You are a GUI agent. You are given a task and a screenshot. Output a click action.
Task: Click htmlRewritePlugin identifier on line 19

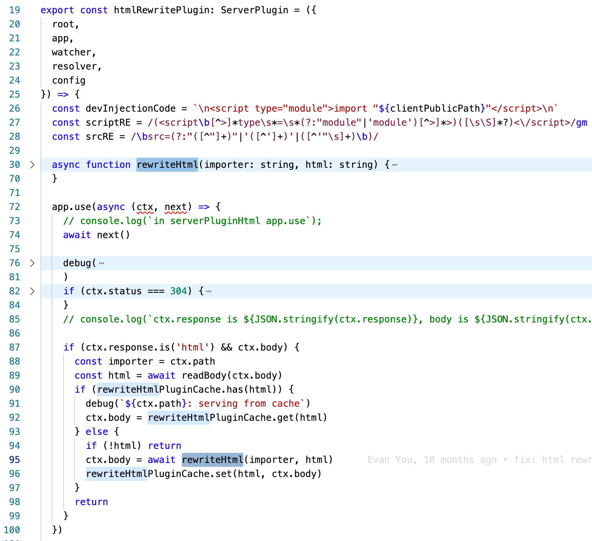[x=162, y=10]
